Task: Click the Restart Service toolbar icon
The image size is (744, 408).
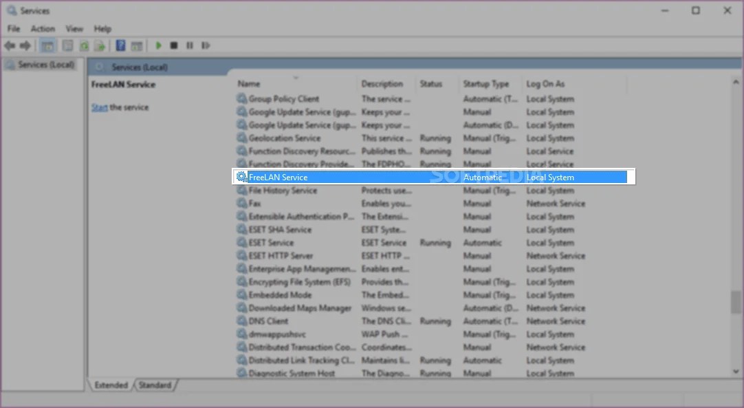Action: tap(206, 45)
